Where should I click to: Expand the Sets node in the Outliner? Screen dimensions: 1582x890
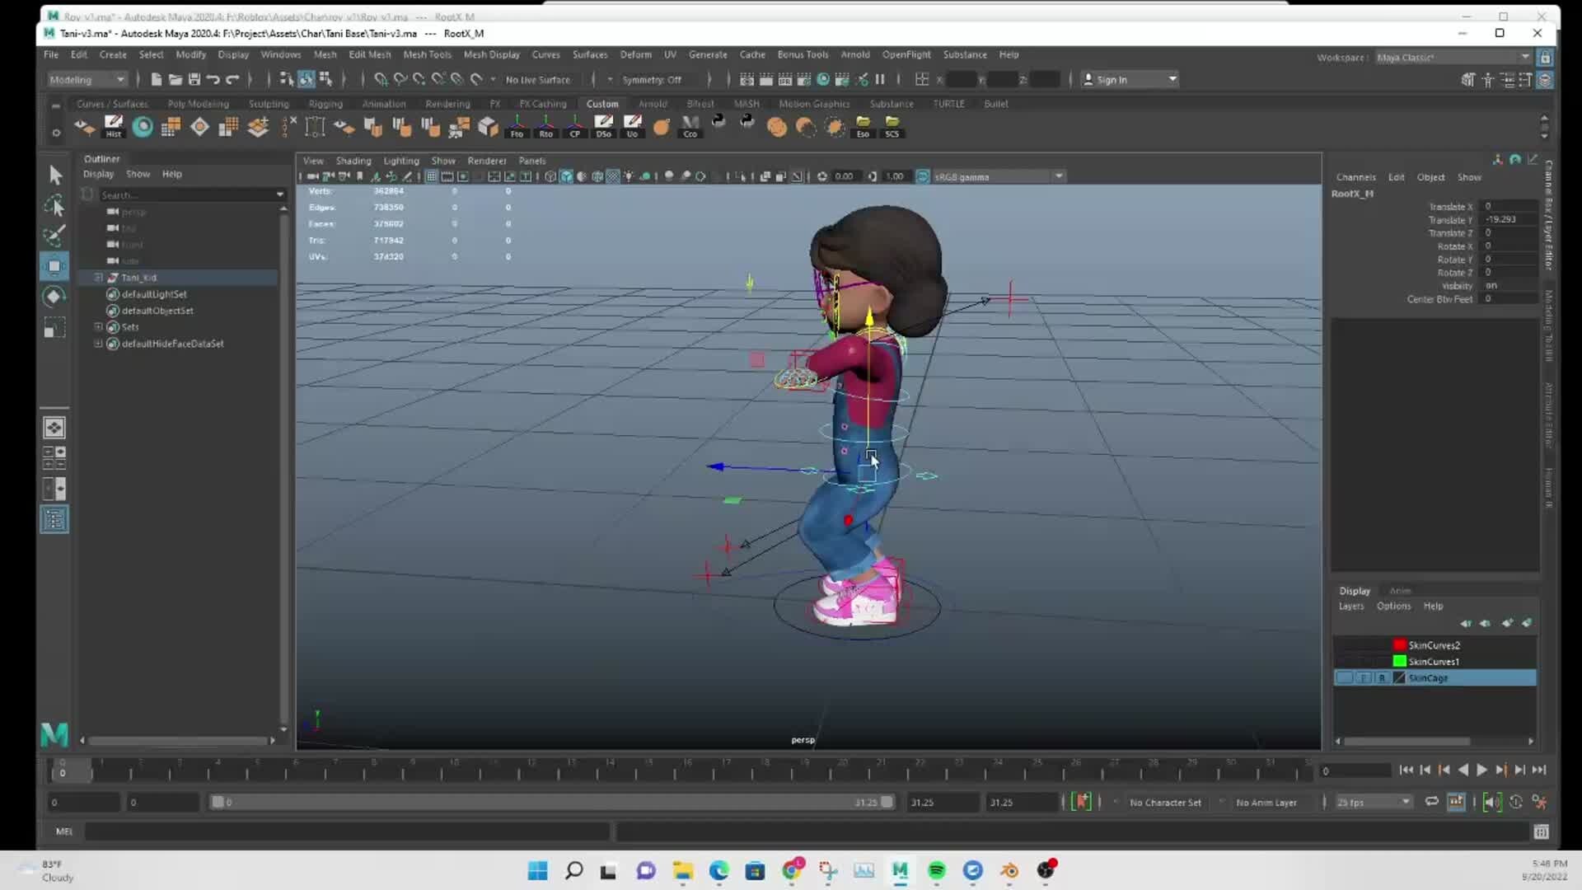point(98,327)
